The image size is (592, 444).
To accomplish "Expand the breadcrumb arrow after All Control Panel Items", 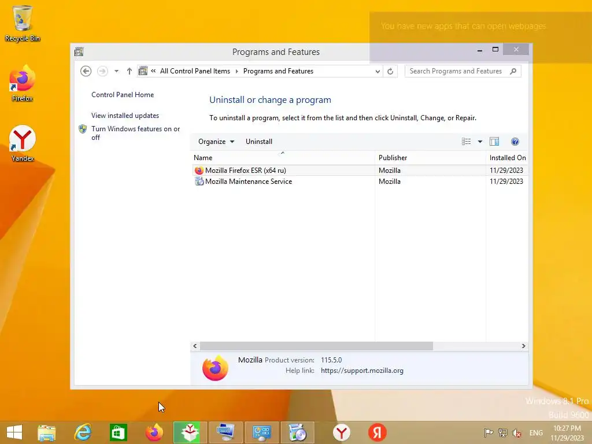I will coord(236,71).
